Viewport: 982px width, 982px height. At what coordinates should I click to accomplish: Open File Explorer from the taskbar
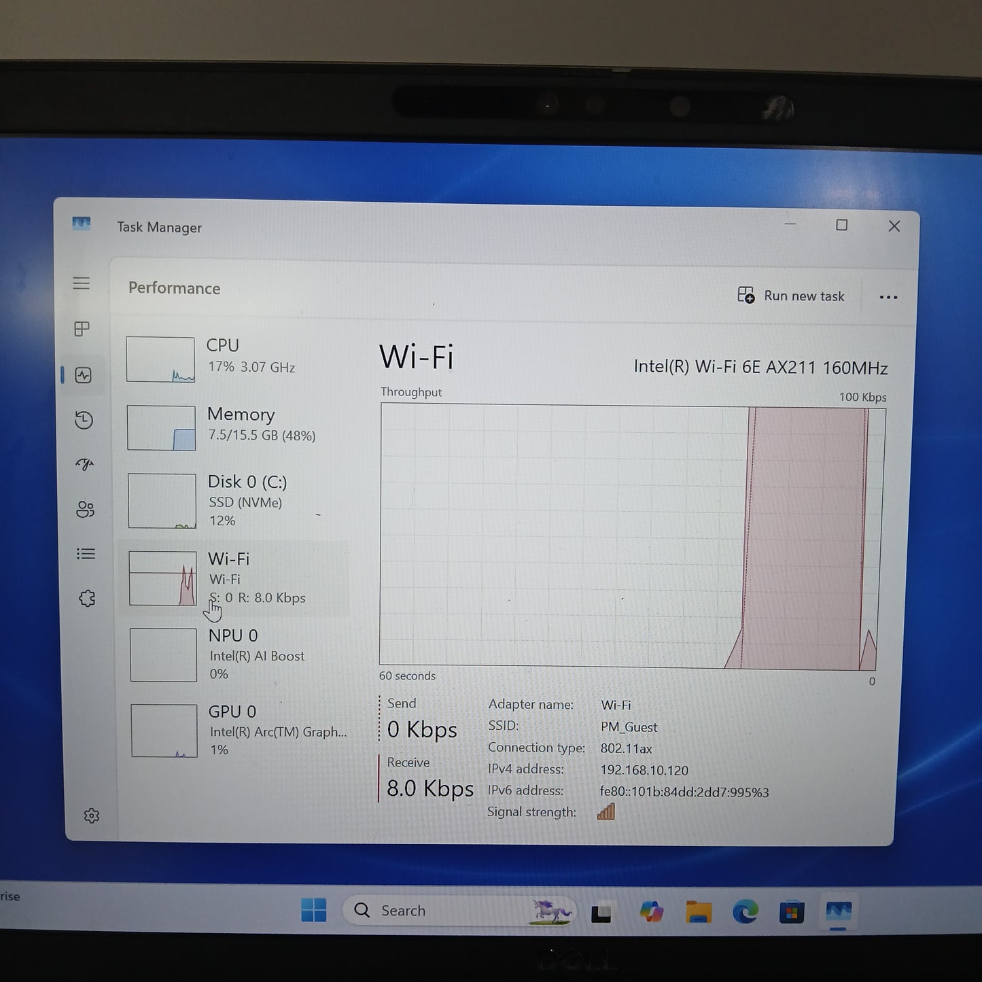[x=699, y=912]
